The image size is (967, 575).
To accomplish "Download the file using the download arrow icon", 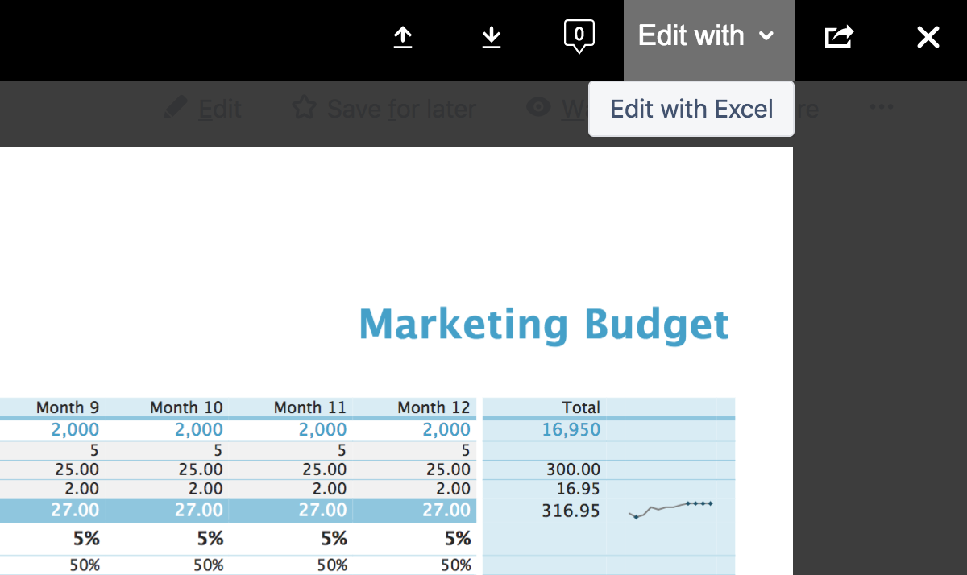I will click(492, 37).
